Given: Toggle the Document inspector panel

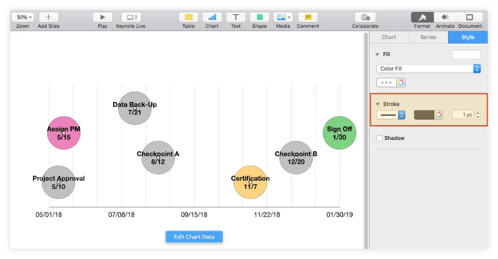Looking at the screenshot, I should pyautogui.click(x=470, y=18).
